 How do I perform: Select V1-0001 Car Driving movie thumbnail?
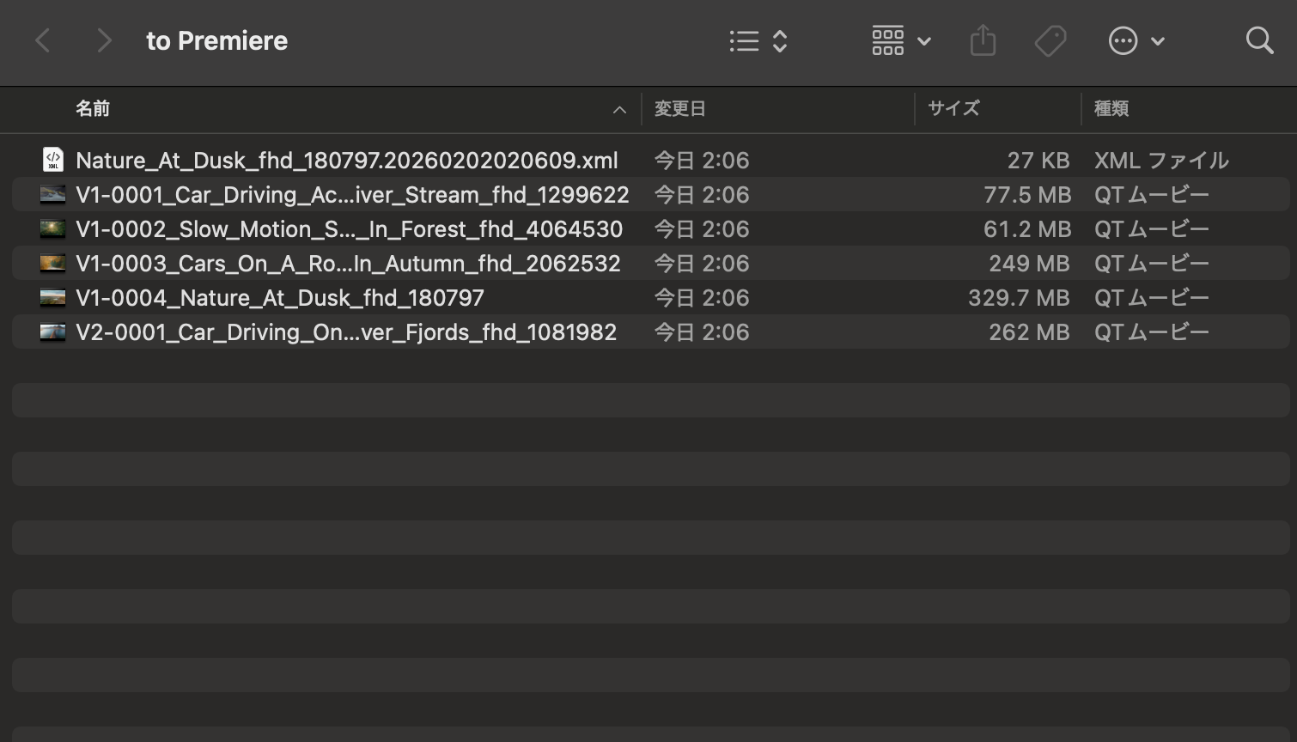[53, 195]
